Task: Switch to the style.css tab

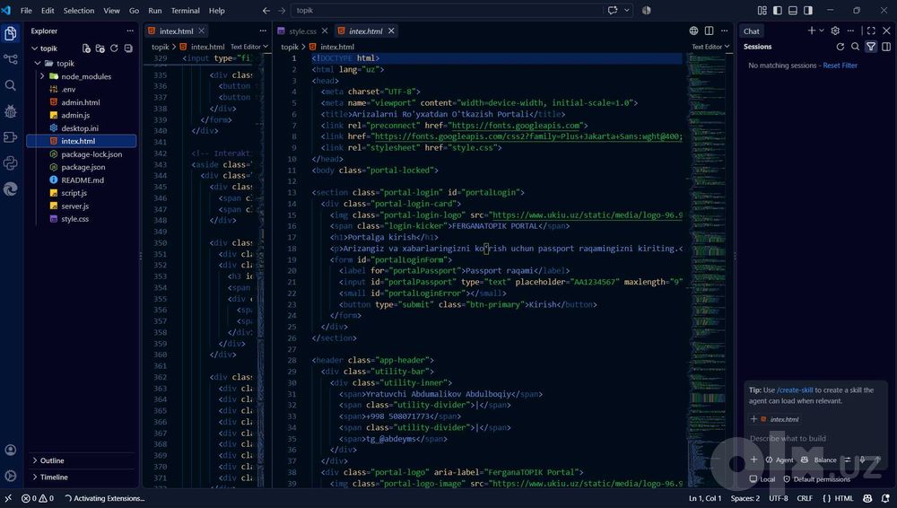Action: click(302, 31)
